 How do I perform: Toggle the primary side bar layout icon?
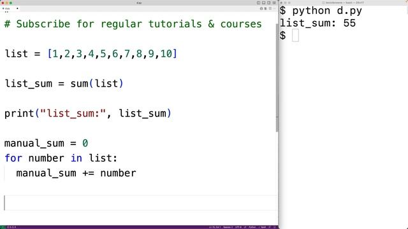[x=258, y=3]
